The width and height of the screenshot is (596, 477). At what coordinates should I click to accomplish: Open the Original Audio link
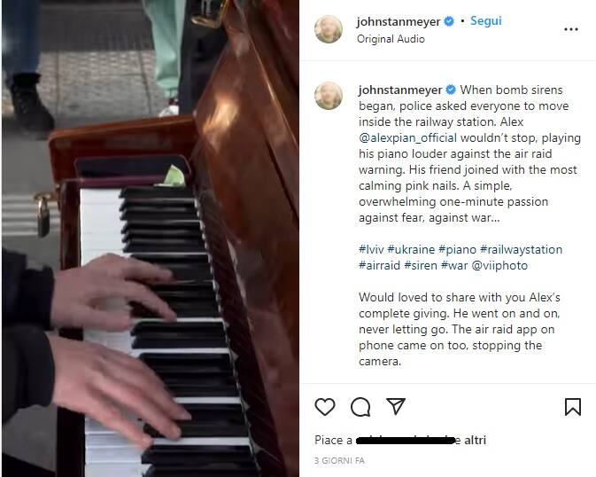391,39
